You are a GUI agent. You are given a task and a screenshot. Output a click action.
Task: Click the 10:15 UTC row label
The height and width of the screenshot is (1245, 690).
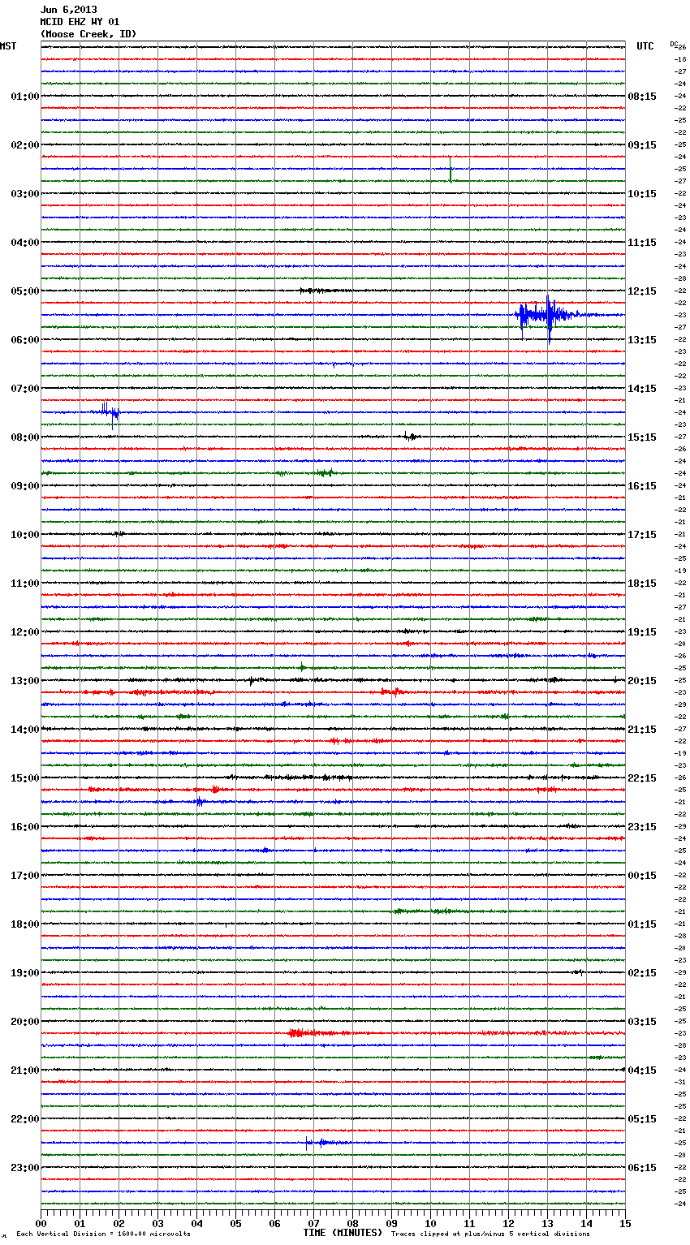tap(642, 194)
